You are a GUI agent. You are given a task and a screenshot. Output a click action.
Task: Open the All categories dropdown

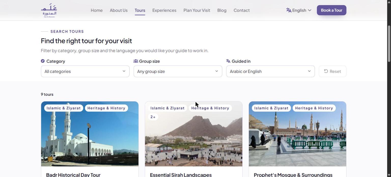pos(85,71)
